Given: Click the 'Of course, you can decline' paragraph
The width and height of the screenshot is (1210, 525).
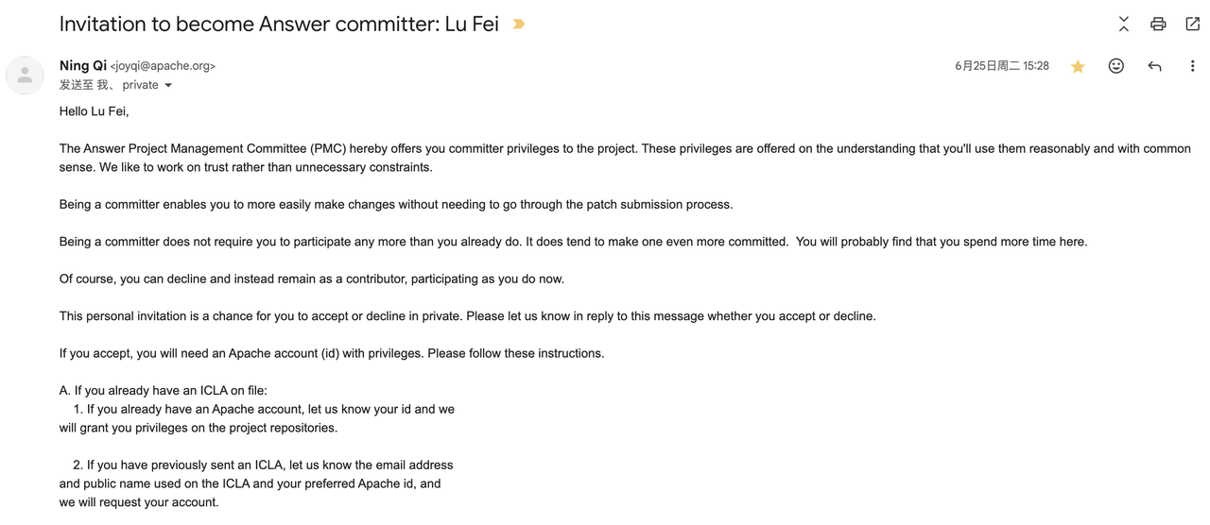Looking at the screenshot, I should (x=312, y=279).
